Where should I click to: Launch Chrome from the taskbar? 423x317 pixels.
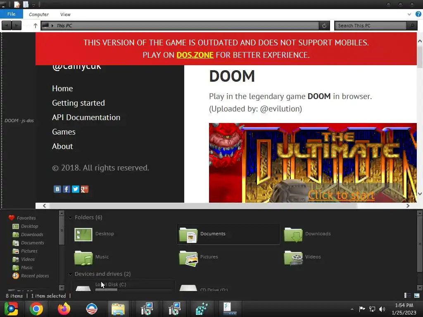36,309
